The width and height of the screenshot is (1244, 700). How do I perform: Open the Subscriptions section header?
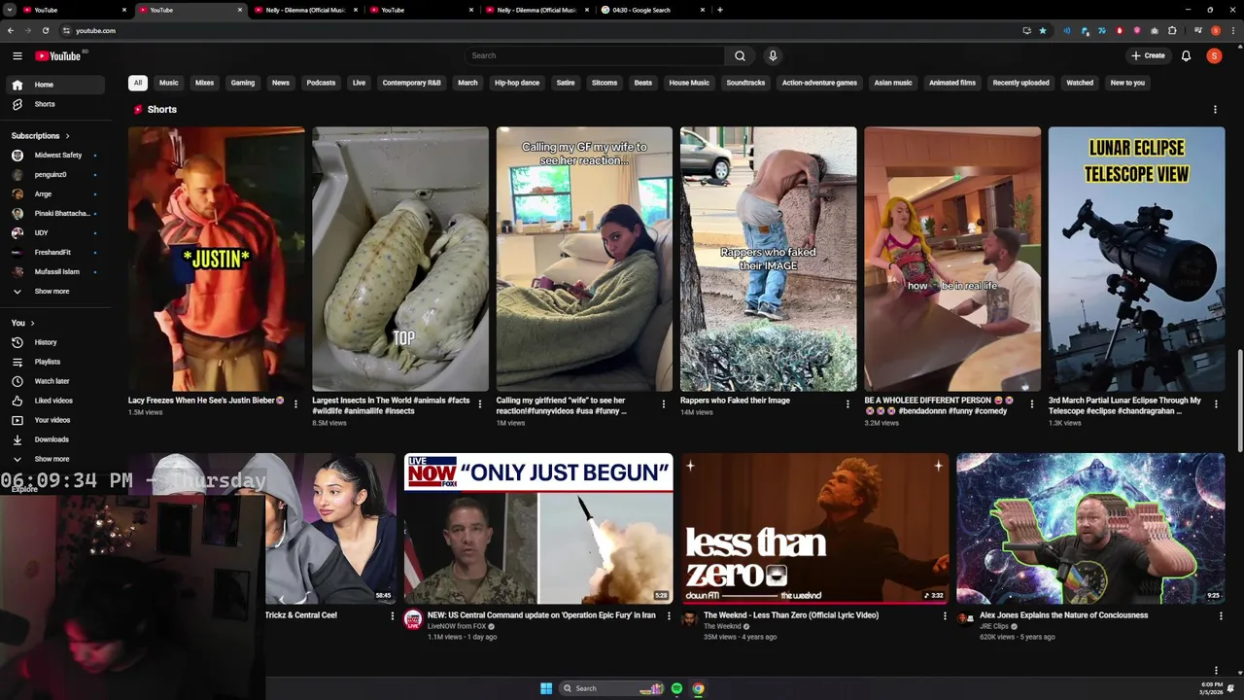pos(41,136)
